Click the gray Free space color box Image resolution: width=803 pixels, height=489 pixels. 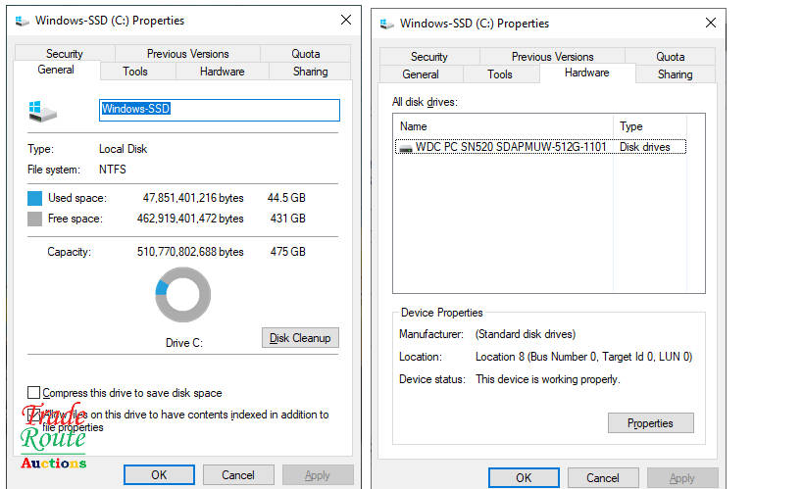pos(35,219)
